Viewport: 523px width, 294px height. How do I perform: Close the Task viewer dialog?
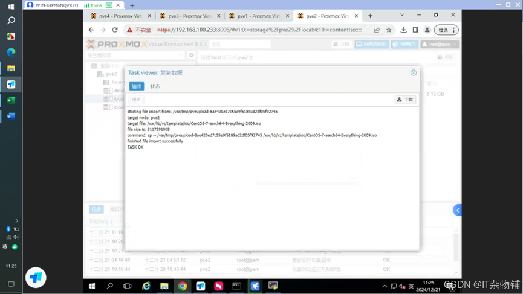pos(414,72)
